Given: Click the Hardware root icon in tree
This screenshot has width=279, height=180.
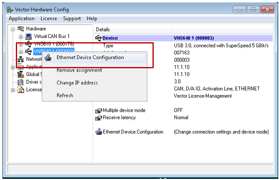Looking at the screenshot, I should [x=21, y=28].
